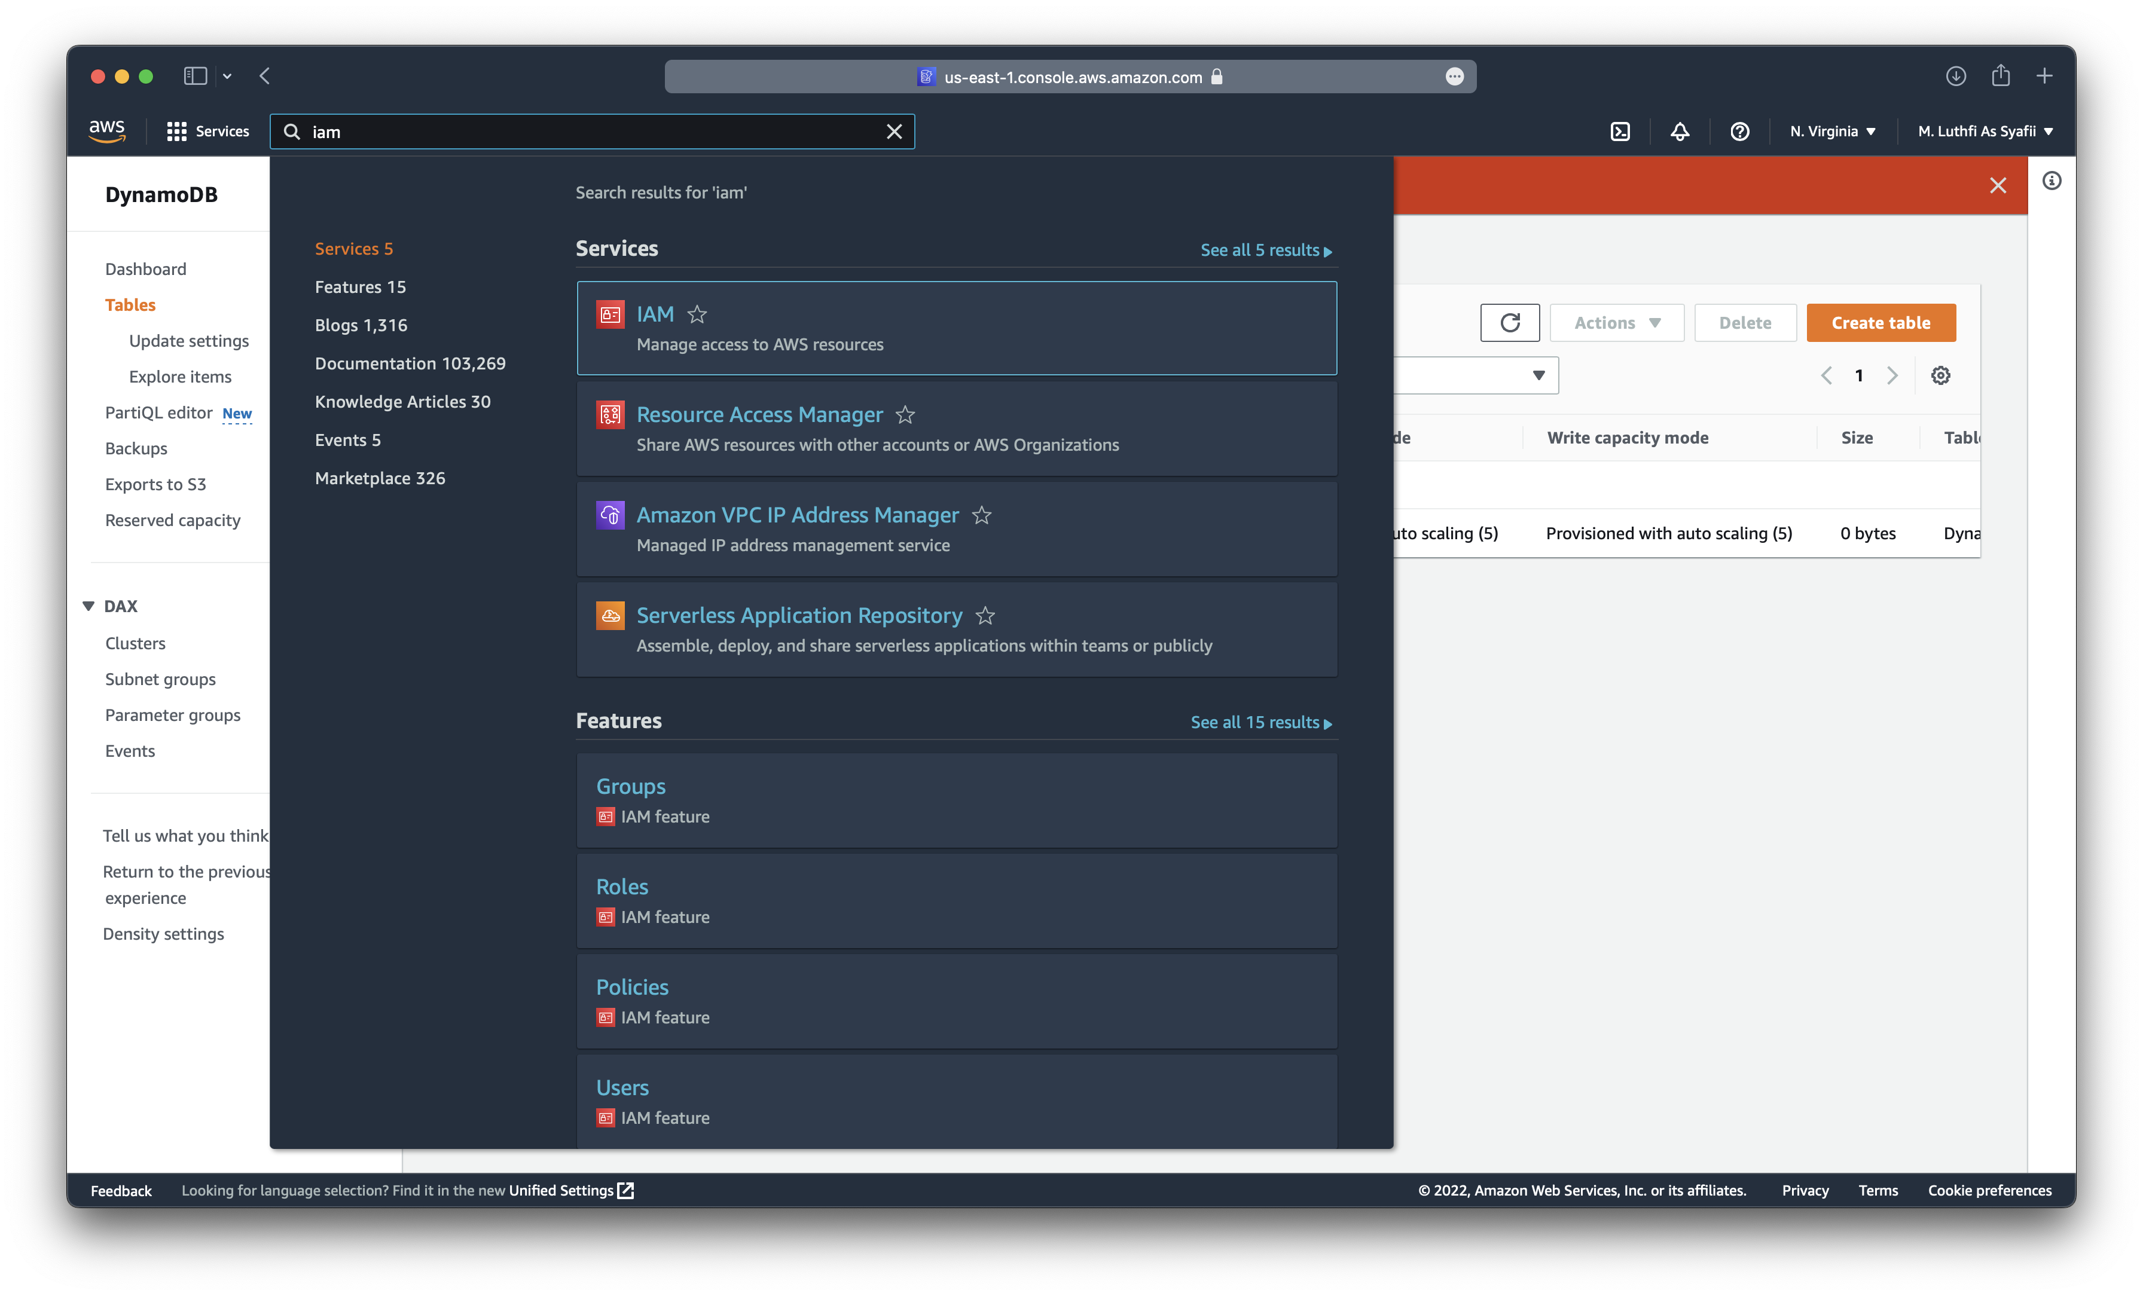This screenshot has height=1296, width=2143.
Task: Click the page options ellipsis in address bar
Action: pos(1454,77)
